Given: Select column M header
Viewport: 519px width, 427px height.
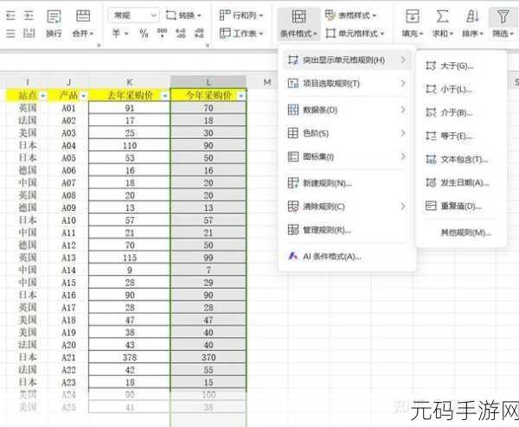Looking at the screenshot, I should click(267, 82).
